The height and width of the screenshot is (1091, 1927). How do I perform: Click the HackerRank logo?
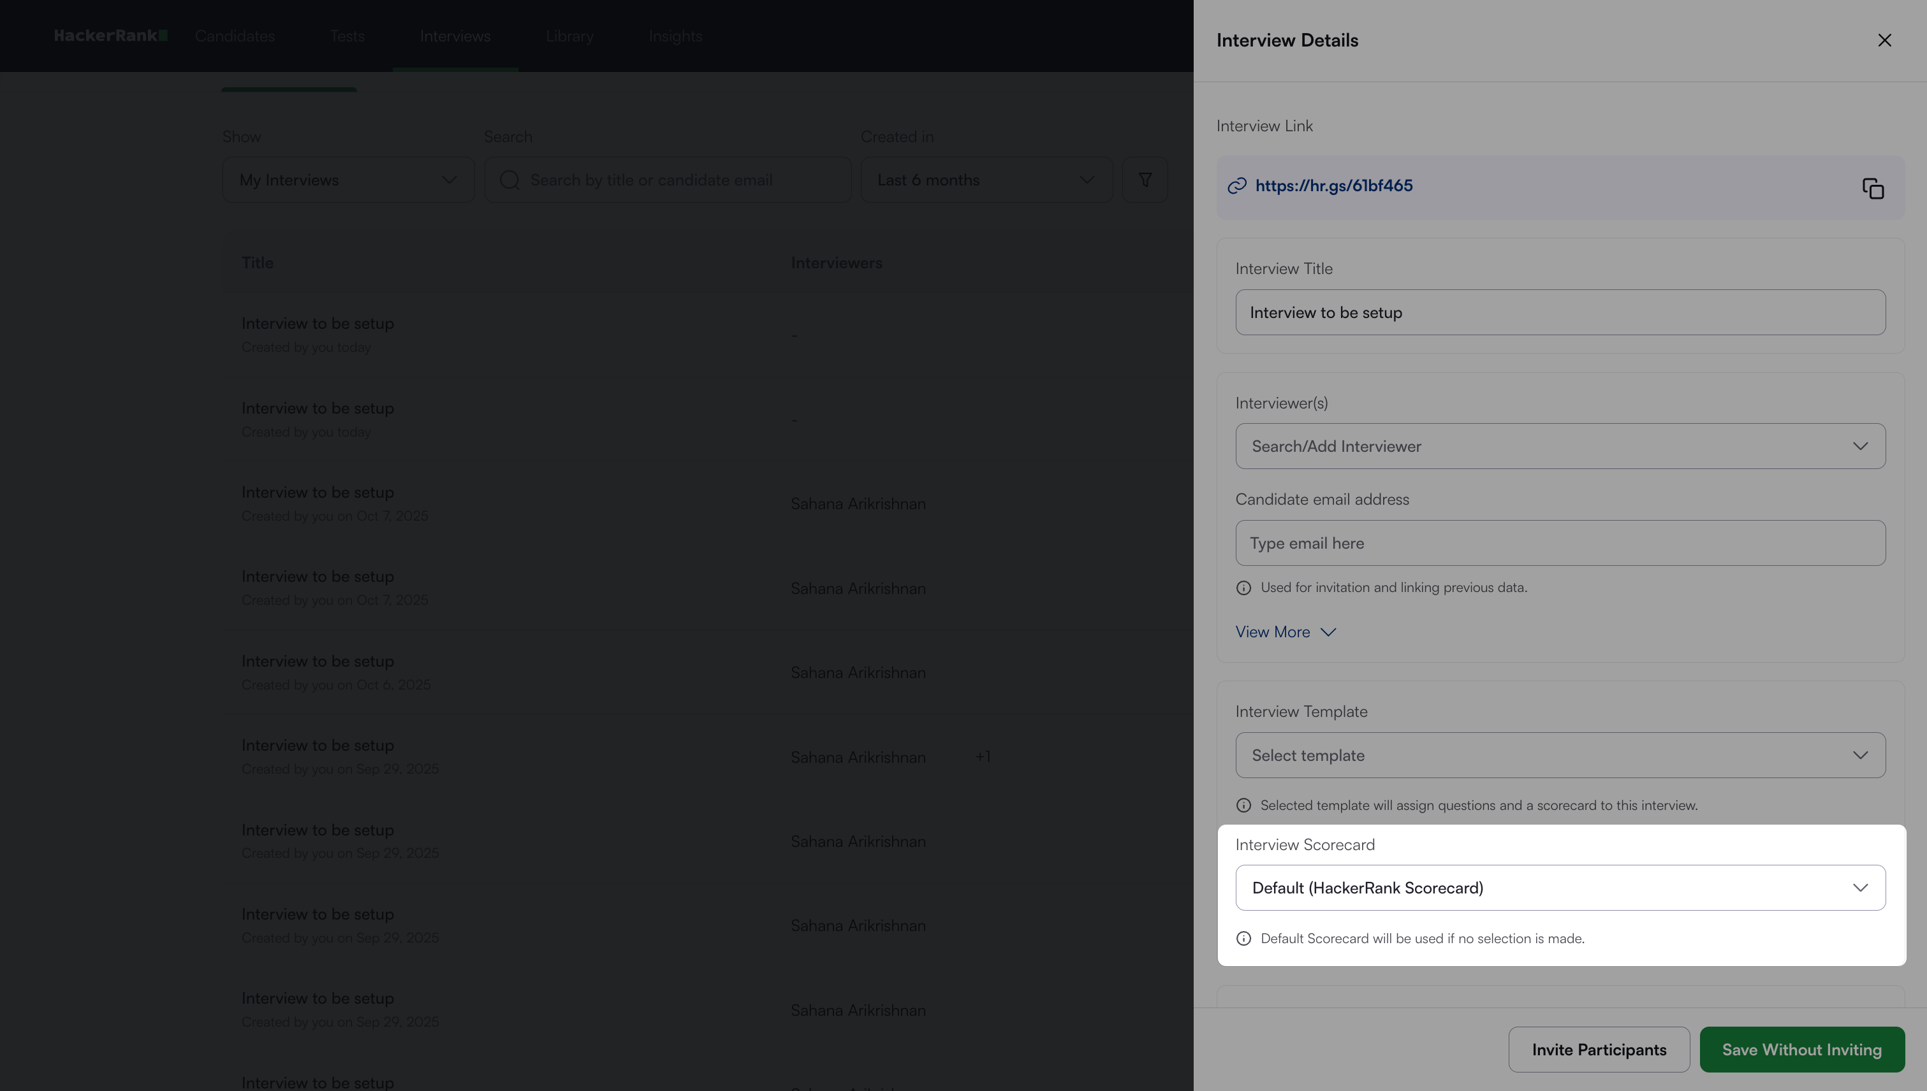(x=111, y=36)
